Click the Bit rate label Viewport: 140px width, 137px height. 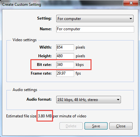(44, 65)
